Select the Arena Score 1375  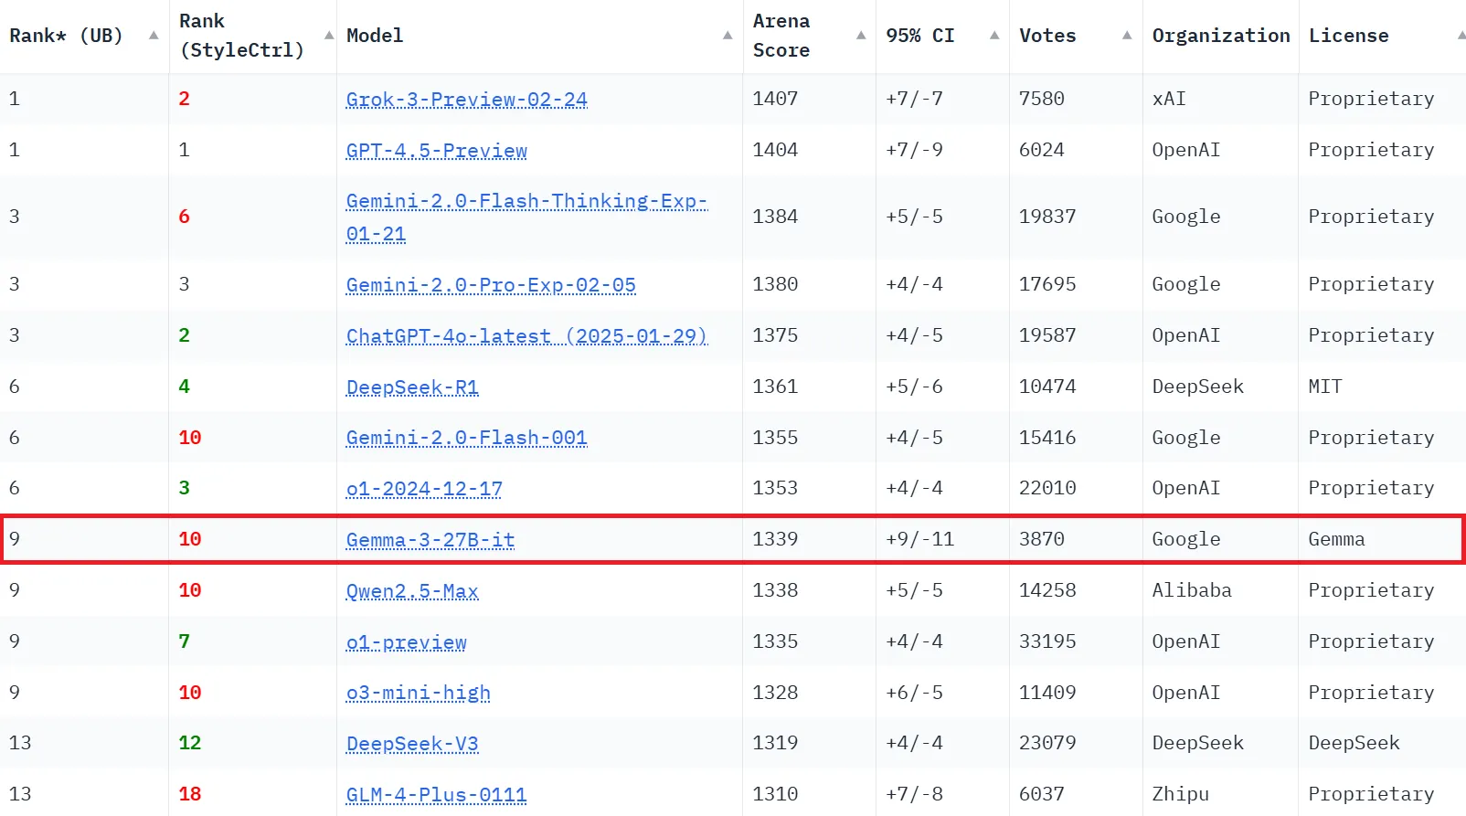[x=775, y=335]
